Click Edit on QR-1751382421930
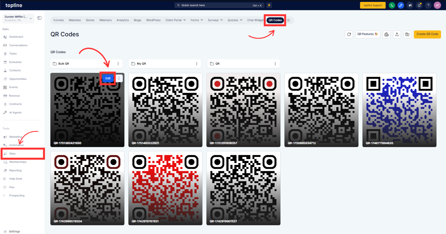 (108, 78)
